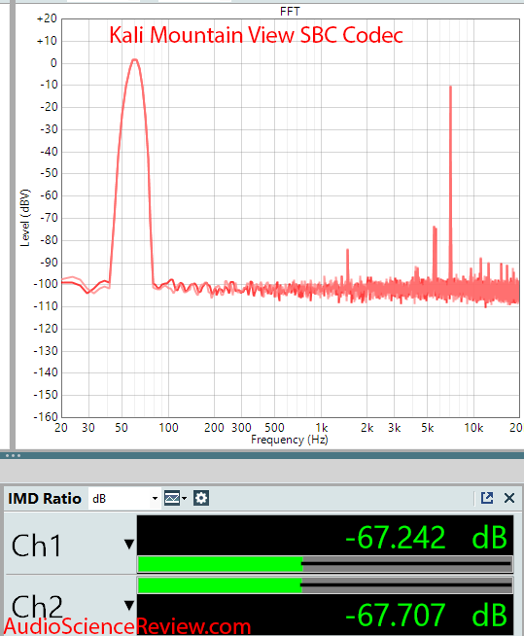Screen dimensions: 524x636
Task: Close the IMD Ratio meter panel
Action: tap(509, 498)
